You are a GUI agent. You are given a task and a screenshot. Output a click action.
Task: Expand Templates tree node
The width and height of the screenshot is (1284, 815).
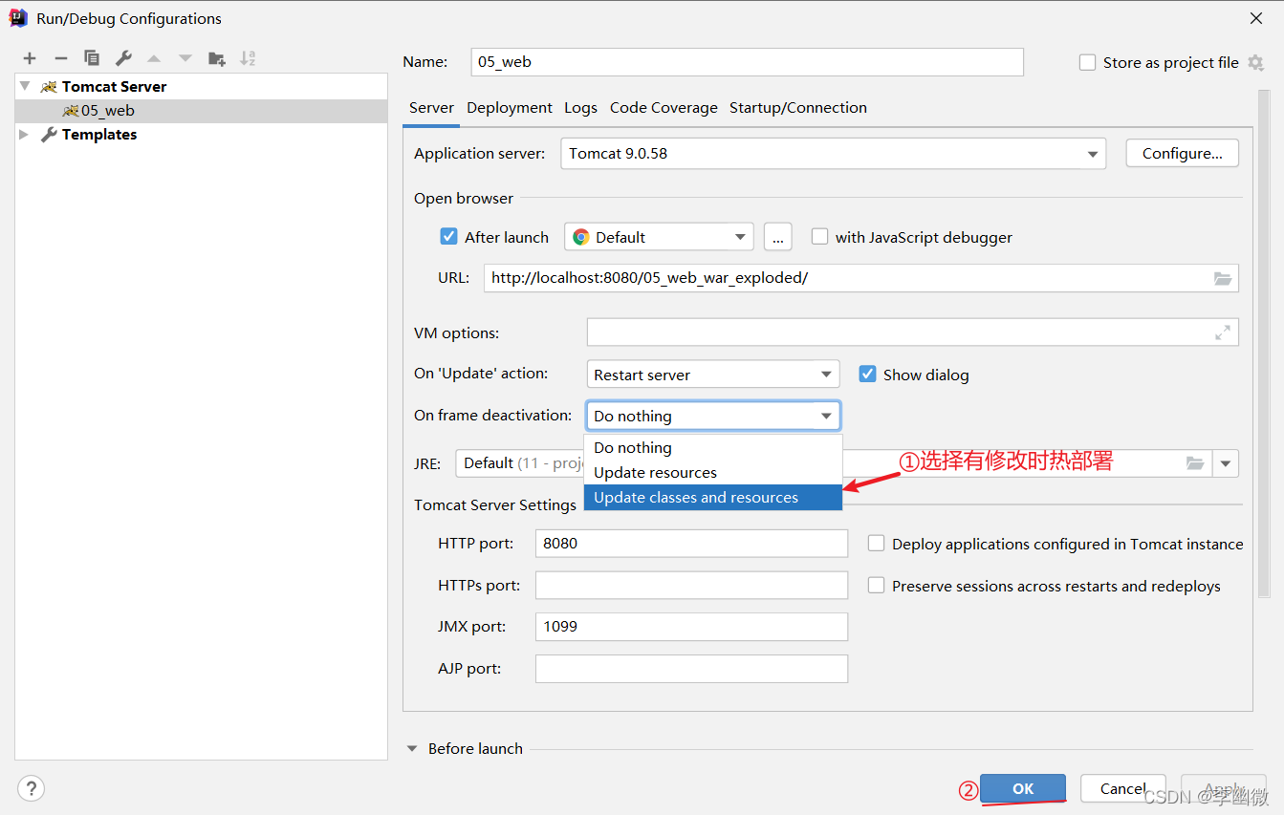point(25,135)
